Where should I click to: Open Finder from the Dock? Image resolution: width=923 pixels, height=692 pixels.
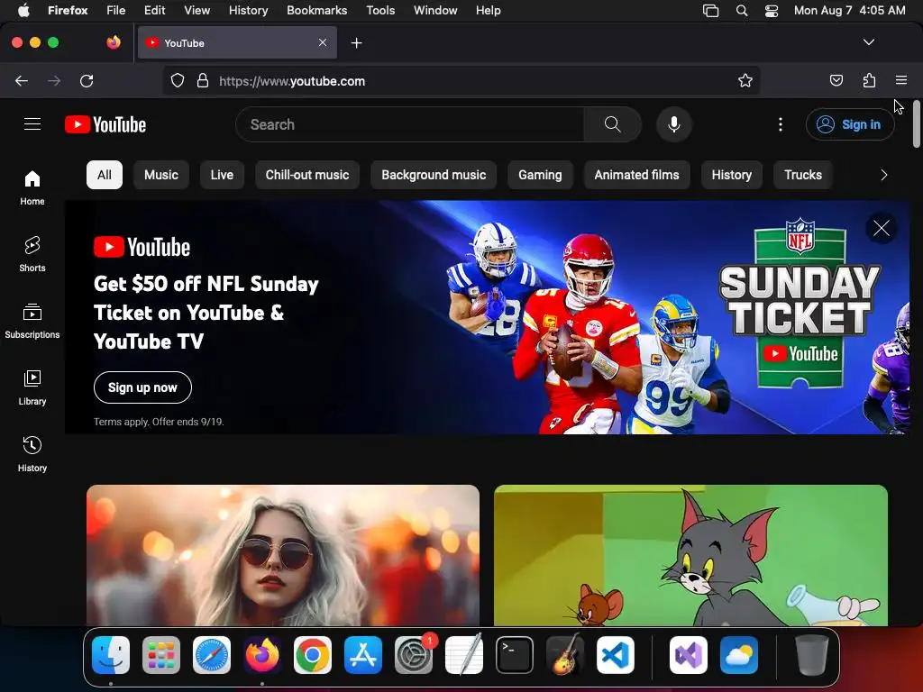click(x=111, y=655)
